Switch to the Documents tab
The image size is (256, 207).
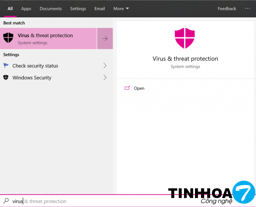[51, 9]
